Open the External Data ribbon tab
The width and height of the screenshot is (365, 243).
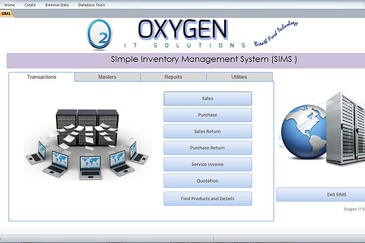[x=57, y=5]
